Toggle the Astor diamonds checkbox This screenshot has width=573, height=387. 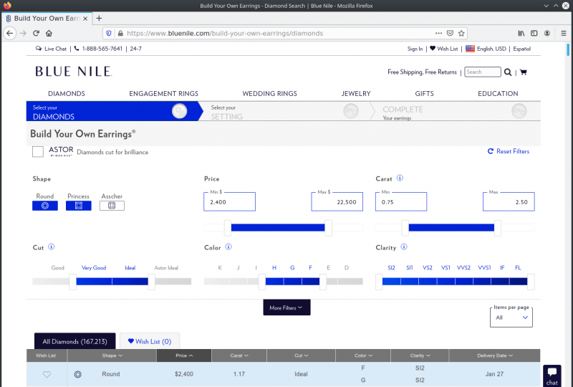point(38,151)
